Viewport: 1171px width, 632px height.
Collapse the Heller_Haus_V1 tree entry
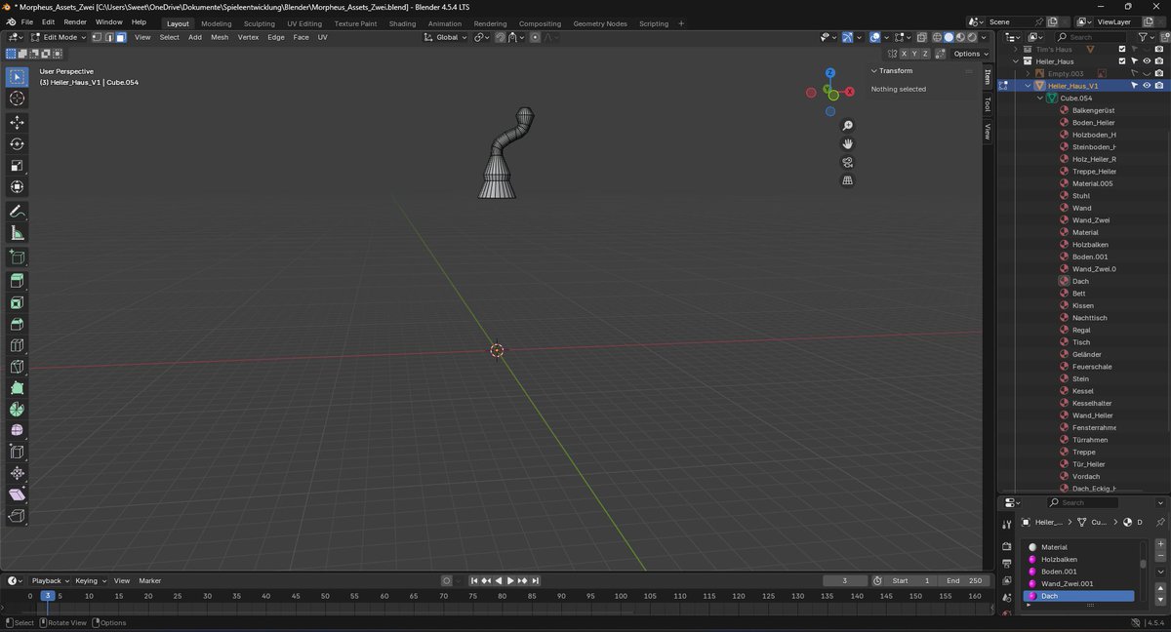pyautogui.click(x=1028, y=85)
